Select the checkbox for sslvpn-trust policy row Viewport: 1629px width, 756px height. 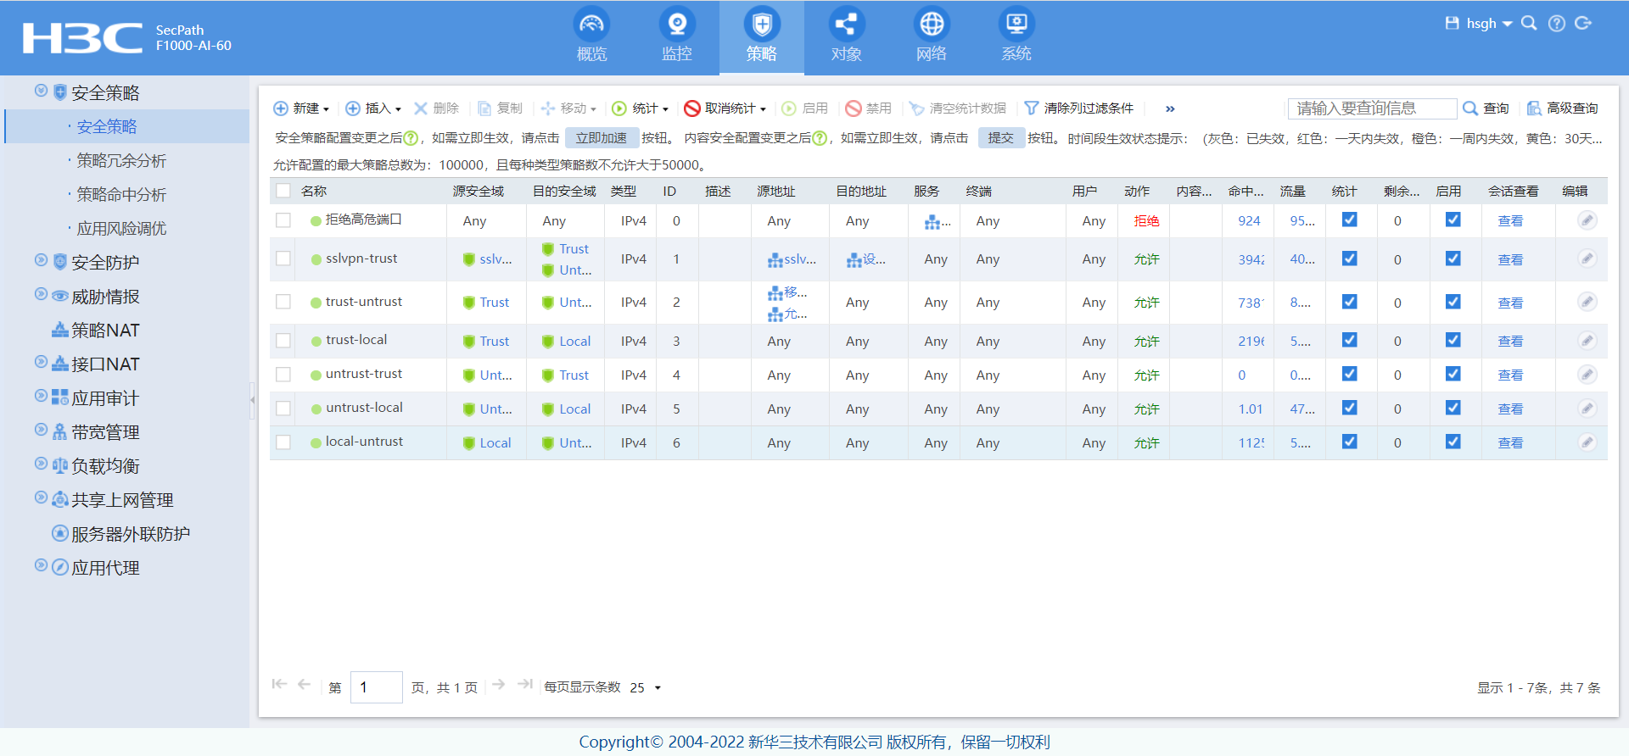coord(283,258)
